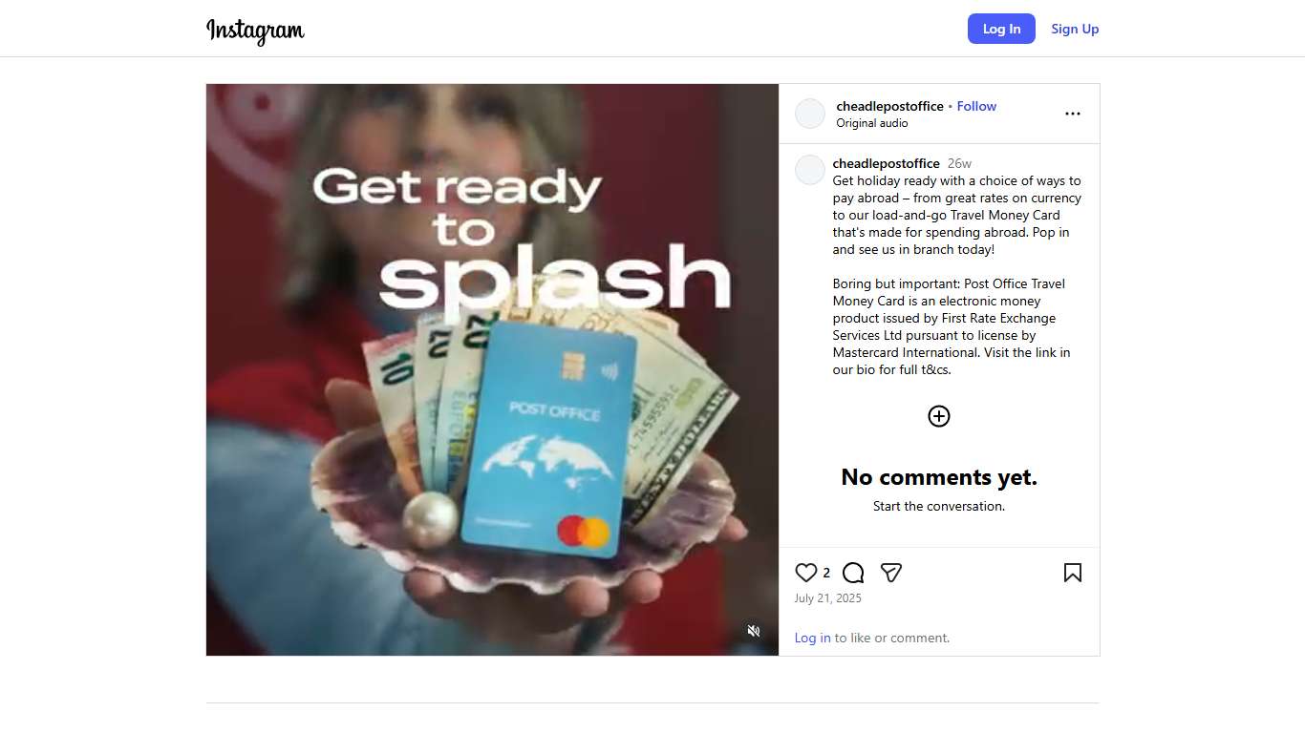Go to the Instagram home logo
Viewport: 1305px width, 733px height.
pos(255,30)
